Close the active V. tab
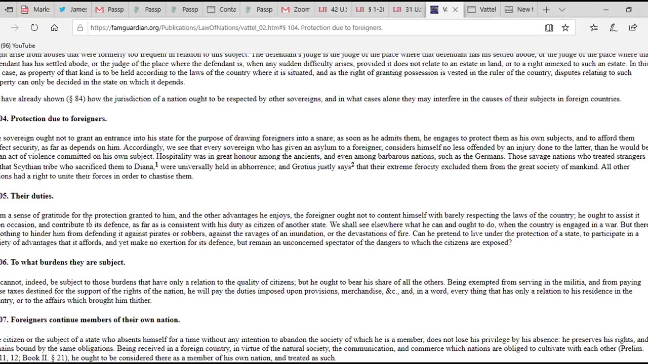The height and width of the screenshot is (364, 648). pyautogui.click(x=455, y=10)
